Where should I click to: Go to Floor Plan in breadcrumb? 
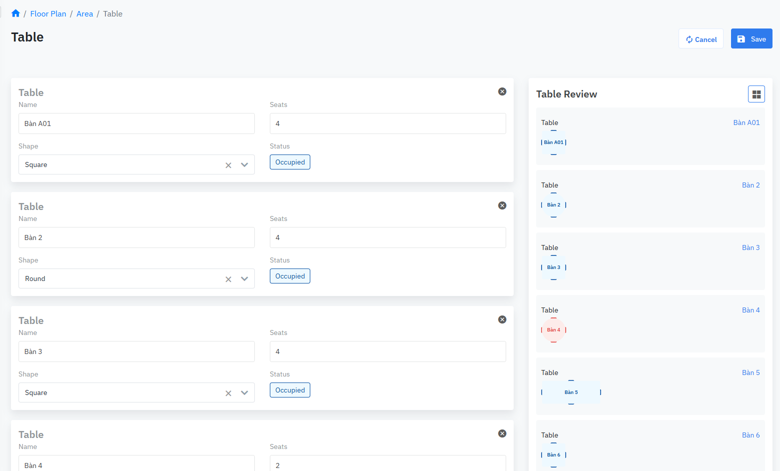[x=48, y=13]
